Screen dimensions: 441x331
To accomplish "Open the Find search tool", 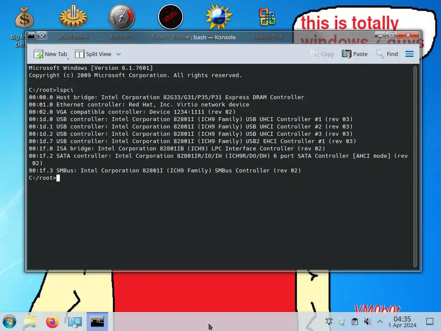I will [387, 54].
